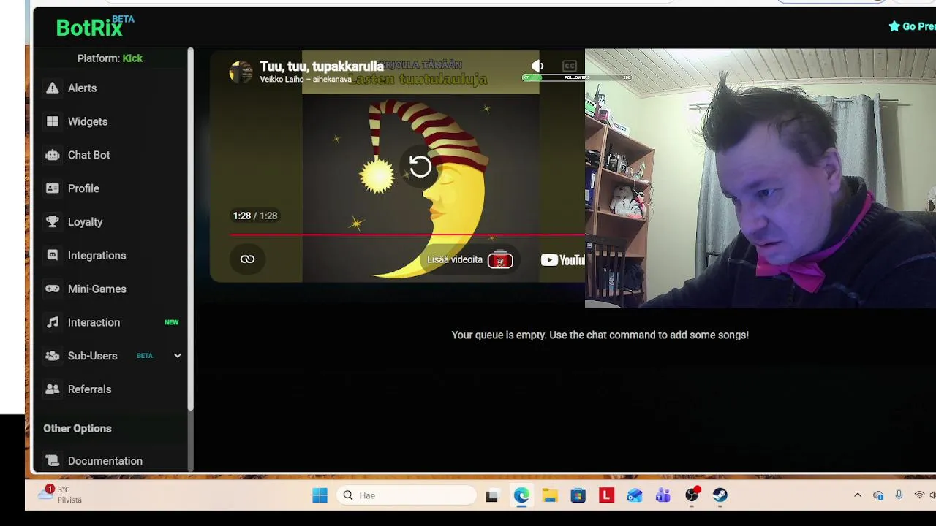Image resolution: width=936 pixels, height=526 pixels.
Task: Open Microsoft Store from taskbar
Action: (578, 495)
